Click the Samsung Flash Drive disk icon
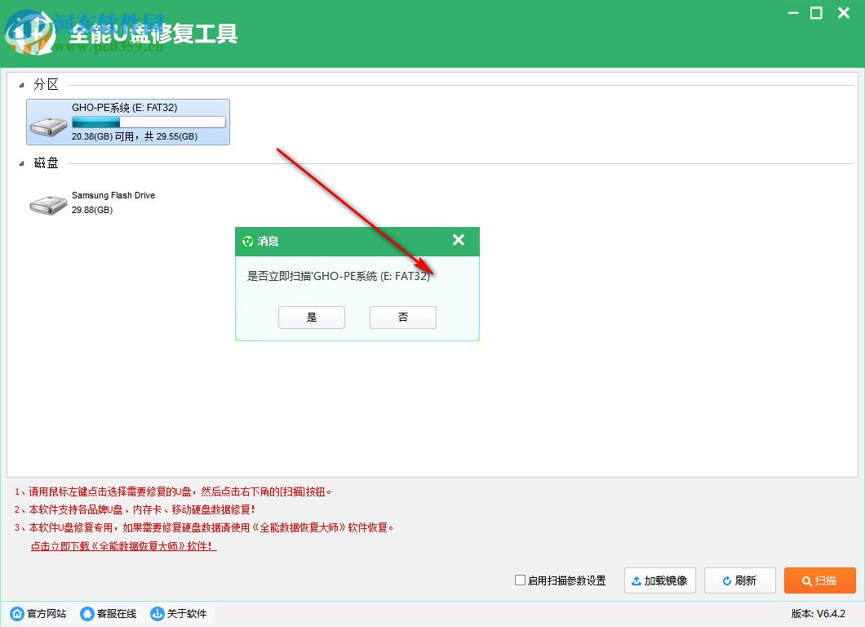This screenshot has width=865, height=627. [x=47, y=202]
